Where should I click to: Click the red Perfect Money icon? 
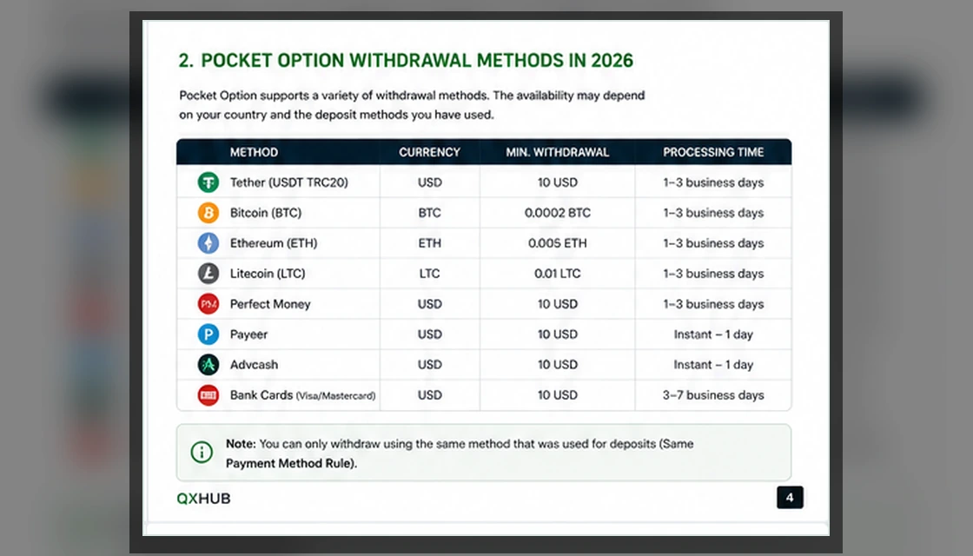(x=208, y=304)
